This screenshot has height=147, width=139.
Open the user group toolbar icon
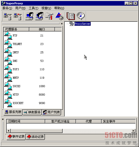(x=39, y=16)
